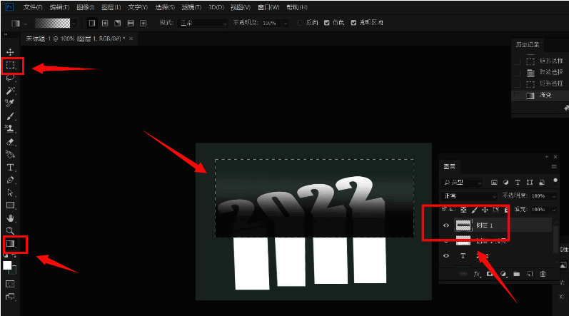The width and height of the screenshot is (569, 316).
Task: Select the Zoom magnifier tool
Action: pyautogui.click(x=10, y=230)
